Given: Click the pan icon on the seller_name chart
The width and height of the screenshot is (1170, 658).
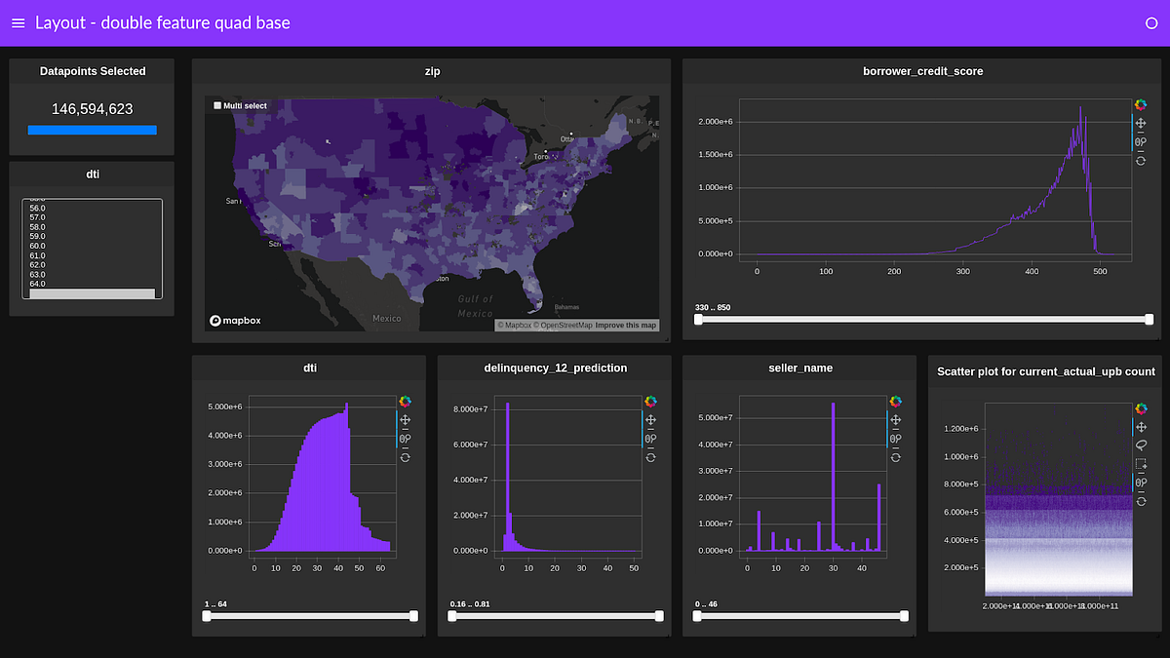Looking at the screenshot, I should click(x=897, y=419).
